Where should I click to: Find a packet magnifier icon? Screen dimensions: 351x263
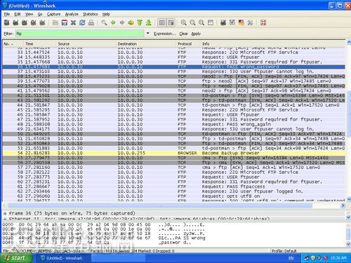pos(104,22)
